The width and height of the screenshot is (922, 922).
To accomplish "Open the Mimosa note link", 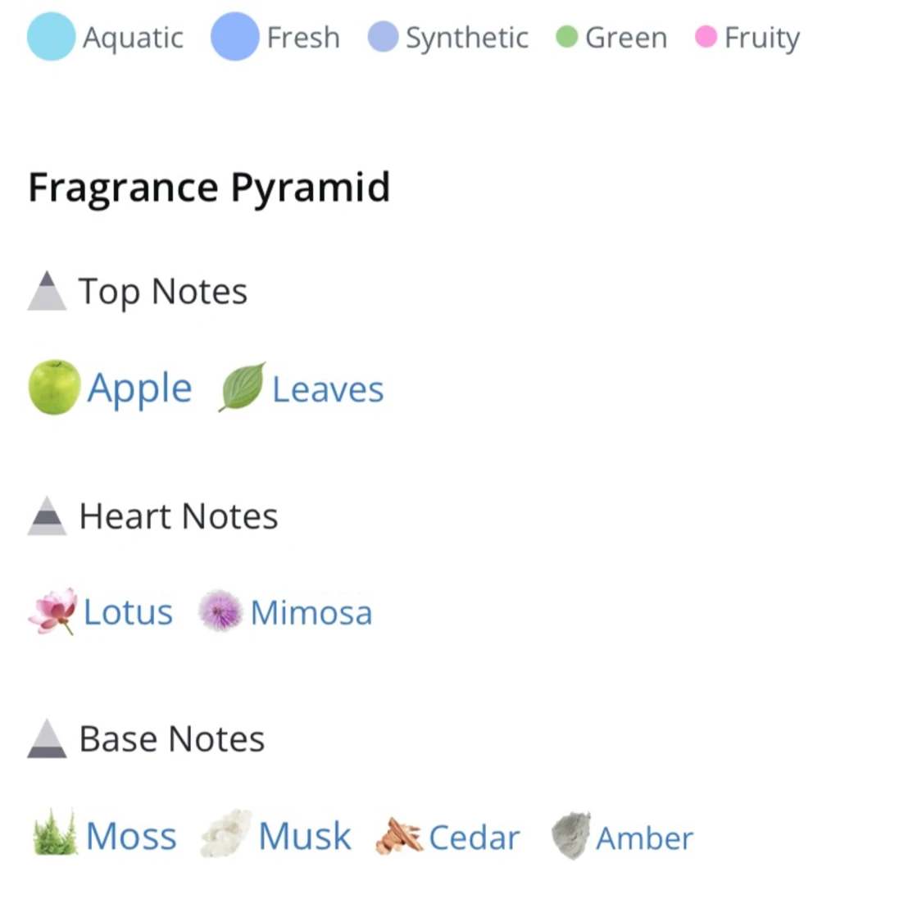I will [311, 613].
